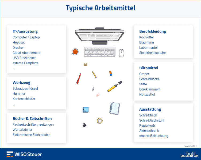Click the Blaumann entry
The height and width of the screenshot is (160, 201).
146,42
